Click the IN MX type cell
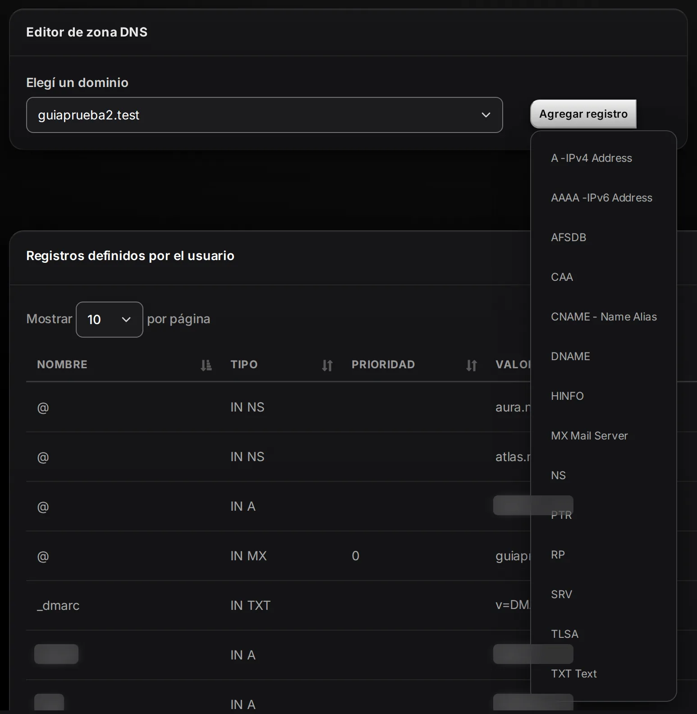 coord(248,556)
